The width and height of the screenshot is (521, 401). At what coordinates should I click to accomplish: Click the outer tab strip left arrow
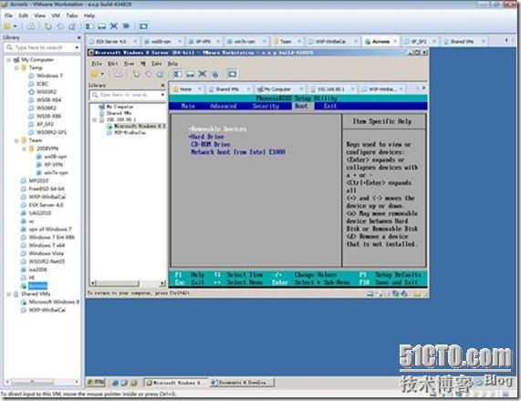[506, 40]
